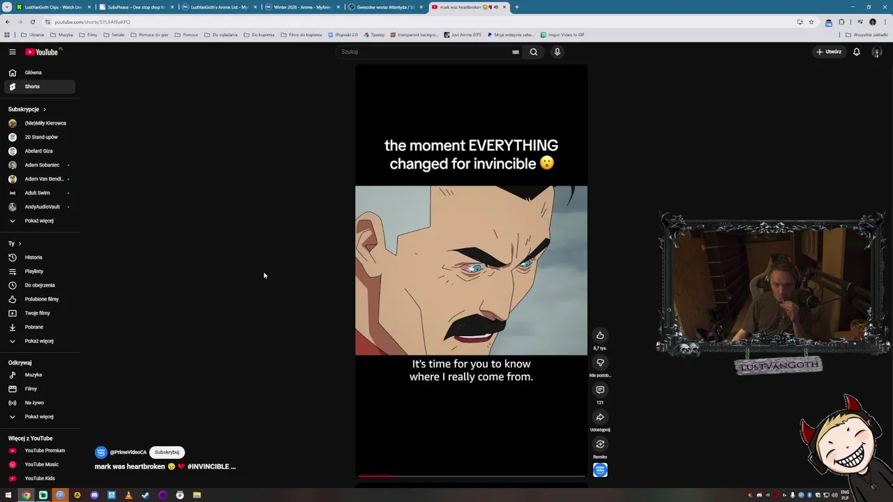
Task: Open Playlisty in the sidebar
Action: coord(38,271)
